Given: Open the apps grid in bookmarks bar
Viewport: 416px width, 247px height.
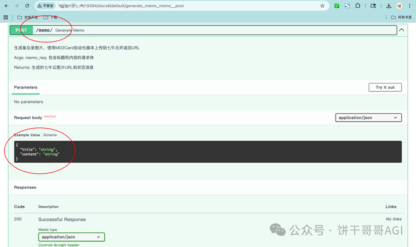Looking at the screenshot, I should (x=6, y=17).
